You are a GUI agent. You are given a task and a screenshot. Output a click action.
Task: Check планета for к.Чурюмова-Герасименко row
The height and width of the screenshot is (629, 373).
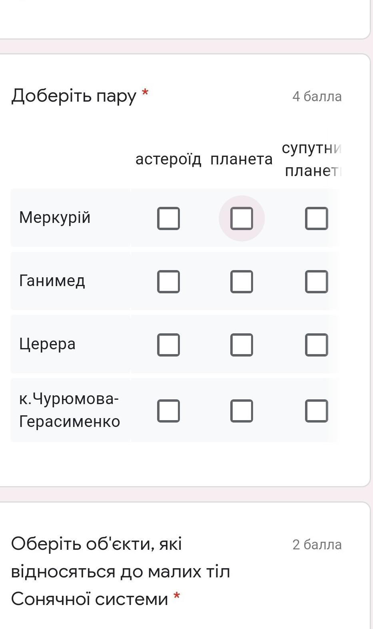tap(241, 411)
